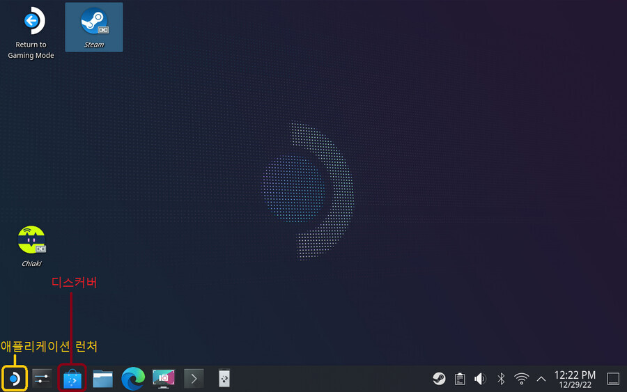Open Konsole terminal from taskbar
The width and height of the screenshot is (627, 392).
(194, 379)
